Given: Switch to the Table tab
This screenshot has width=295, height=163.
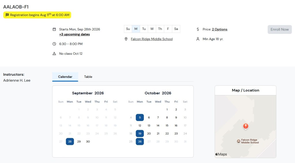Looking at the screenshot, I should (x=88, y=77).
